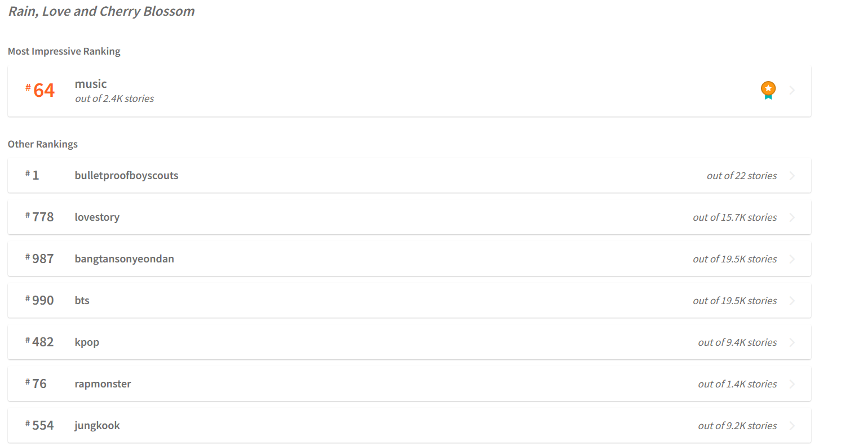Click the orange medal badge icon
This screenshot has height=446, width=850.
coord(768,90)
